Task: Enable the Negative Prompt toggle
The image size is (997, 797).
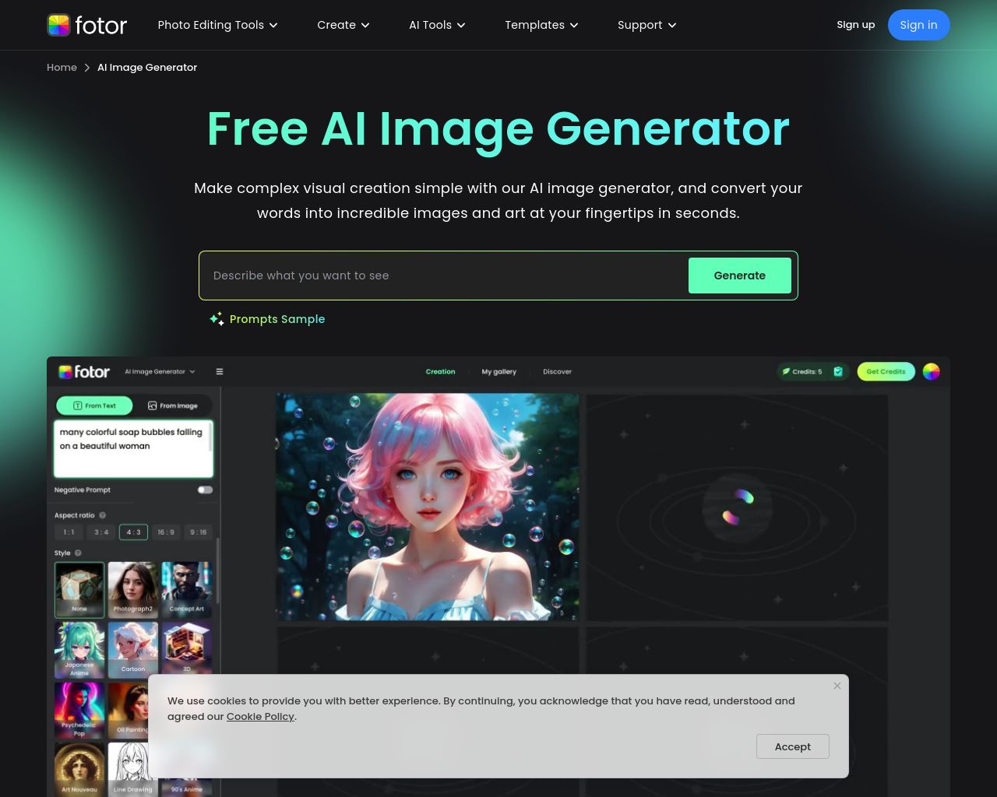Action: [x=205, y=490]
